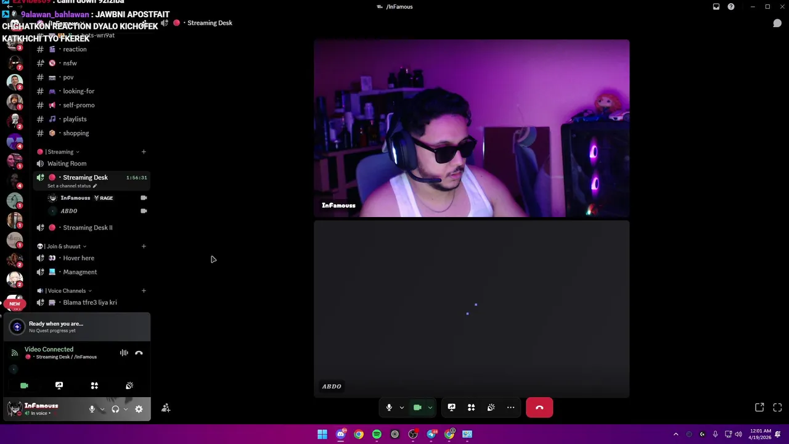Disconnect via small phone icon beside Video Connected
The image size is (789, 444).
(x=139, y=353)
